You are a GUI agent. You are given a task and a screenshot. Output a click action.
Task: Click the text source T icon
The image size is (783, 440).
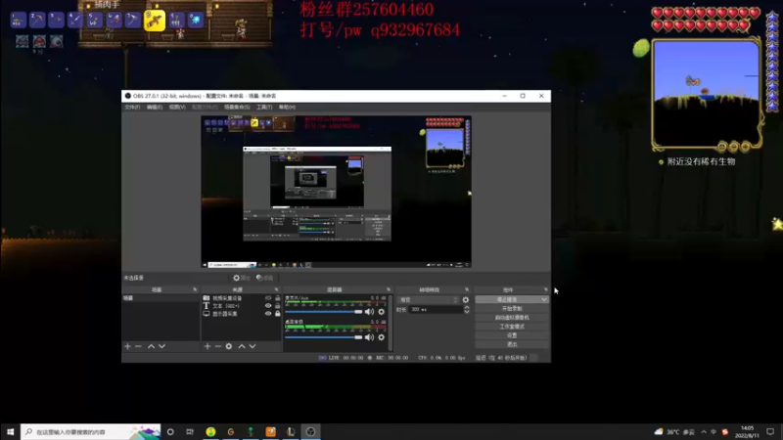pyautogui.click(x=207, y=306)
